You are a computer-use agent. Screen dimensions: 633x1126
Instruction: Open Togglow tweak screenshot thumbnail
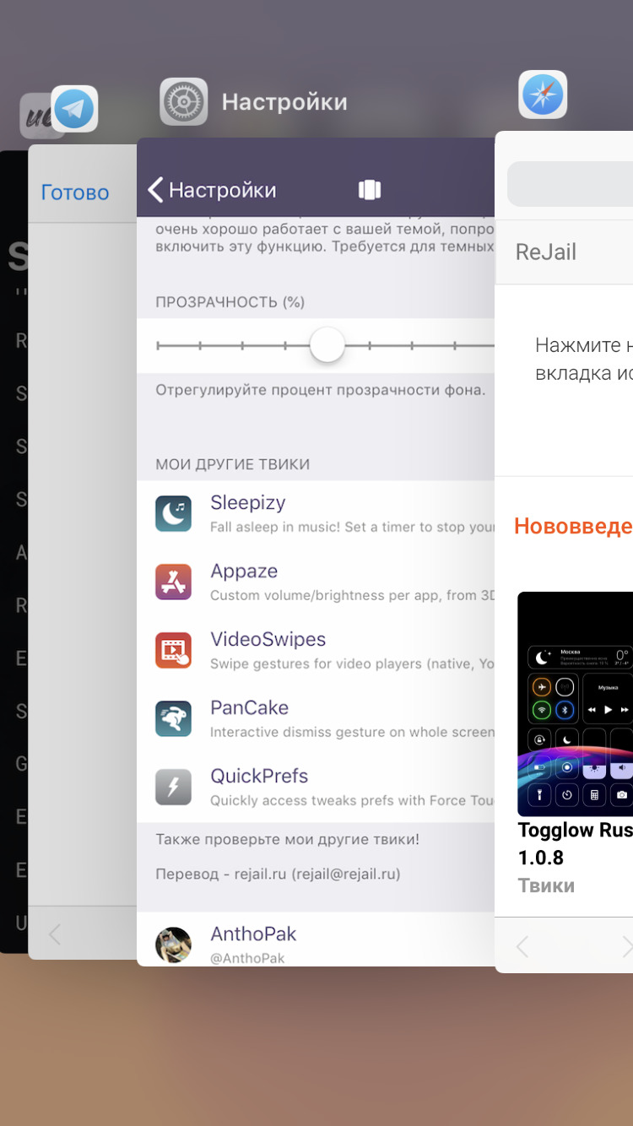(x=575, y=704)
